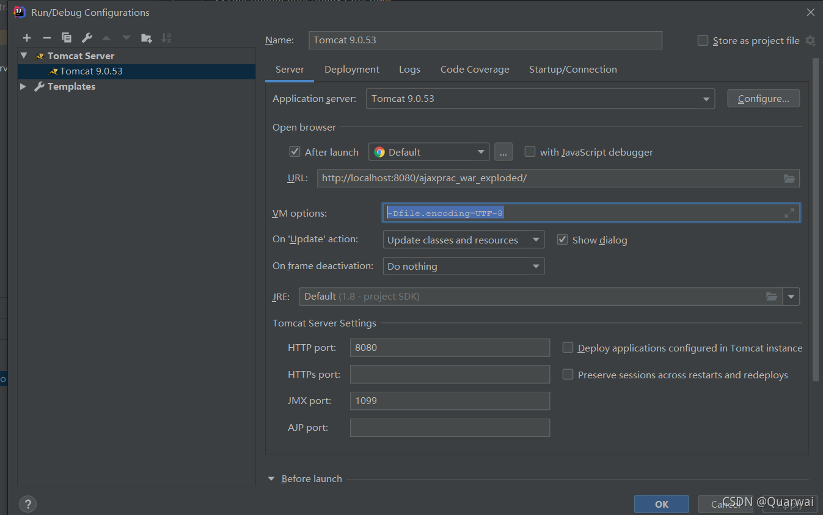Open On 'Update' action dropdown
Screen dimensions: 823x515
(463, 240)
